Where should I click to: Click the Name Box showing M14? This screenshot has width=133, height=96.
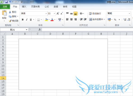pos(13,30)
